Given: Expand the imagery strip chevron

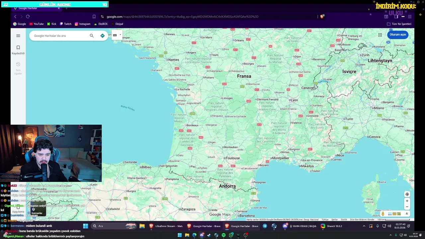Looking at the screenshot, I should [x=407, y=213].
